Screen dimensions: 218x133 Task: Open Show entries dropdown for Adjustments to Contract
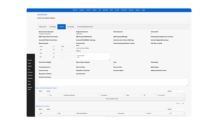(44, 109)
